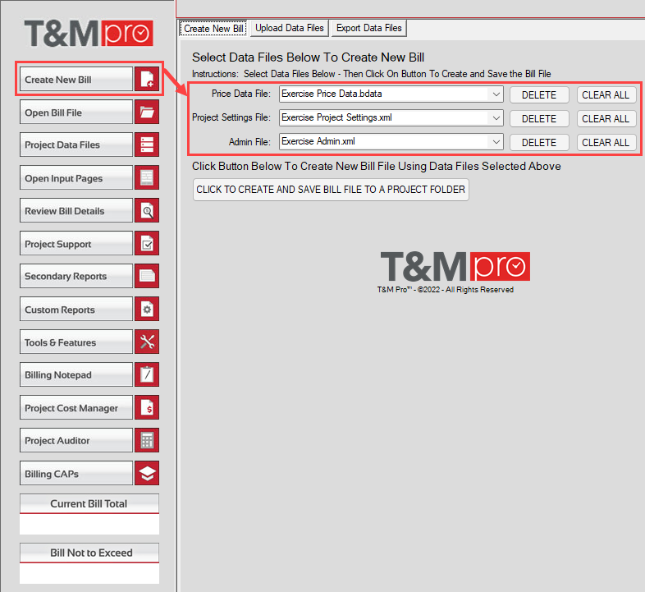
Task: Click the Billing Notepad clipboard icon
Action: (x=147, y=374)
